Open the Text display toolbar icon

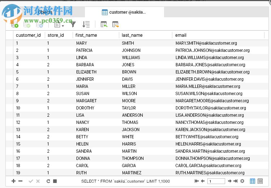click(57, 24)
